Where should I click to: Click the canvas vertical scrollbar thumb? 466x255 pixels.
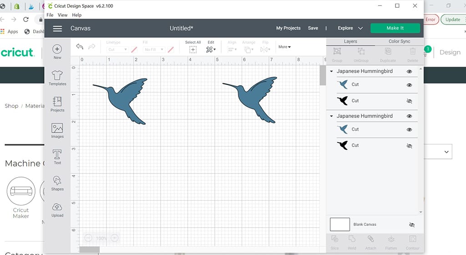[x=323, y=75]
